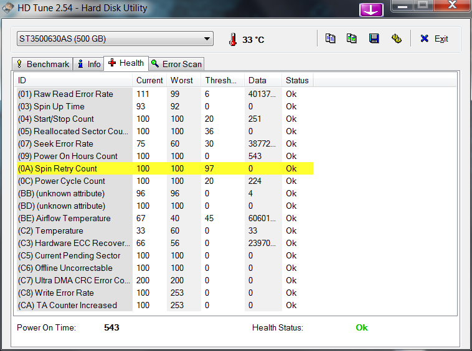The image size is (472, 351).
Task: Click the Thresh... column header
Action: coord(222,81)
